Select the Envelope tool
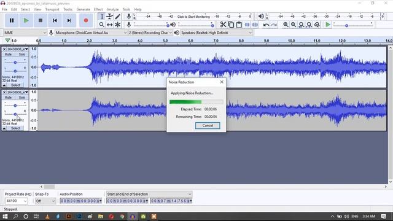Image resolution: width=393 pixels, height=221 pixels. tap(109, 17)
